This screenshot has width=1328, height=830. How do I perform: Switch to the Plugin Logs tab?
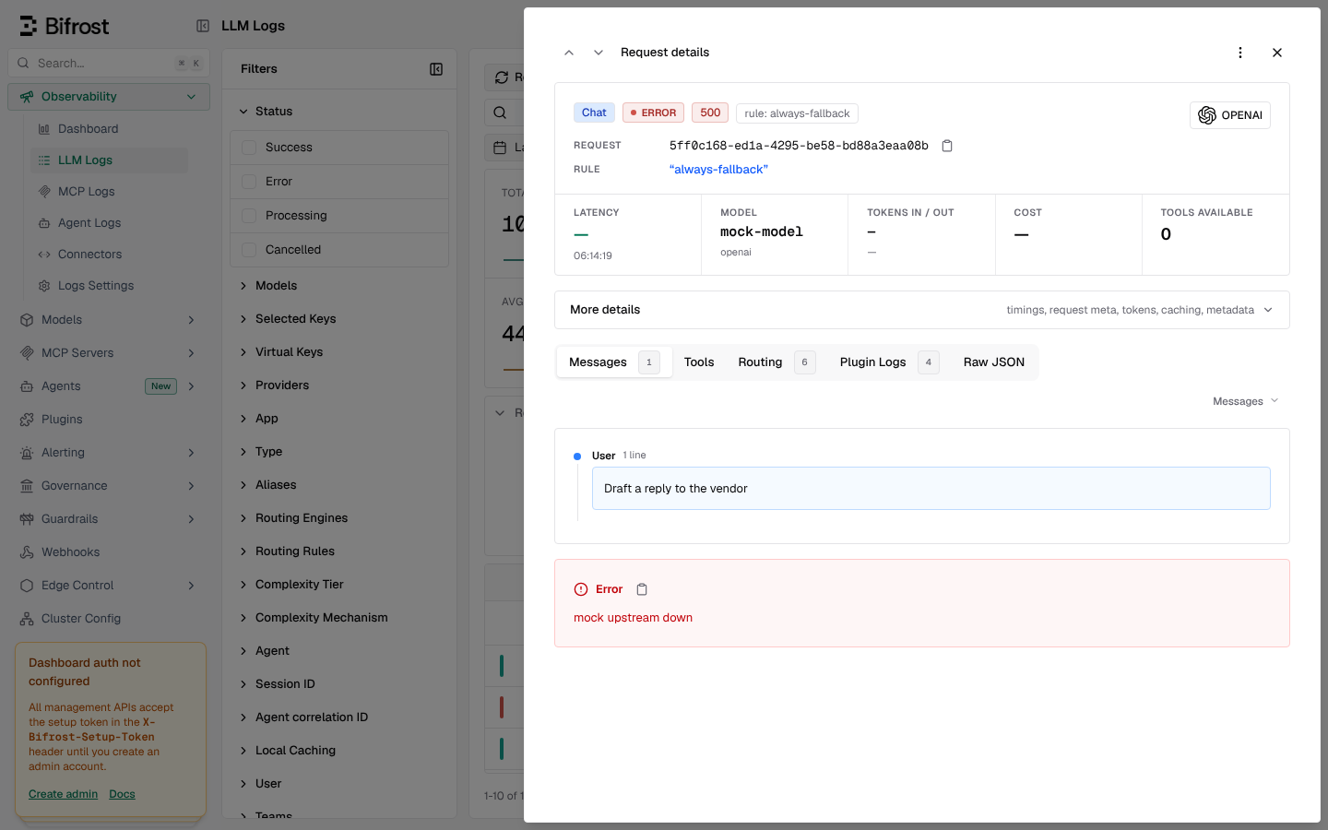tap(889, 362)
